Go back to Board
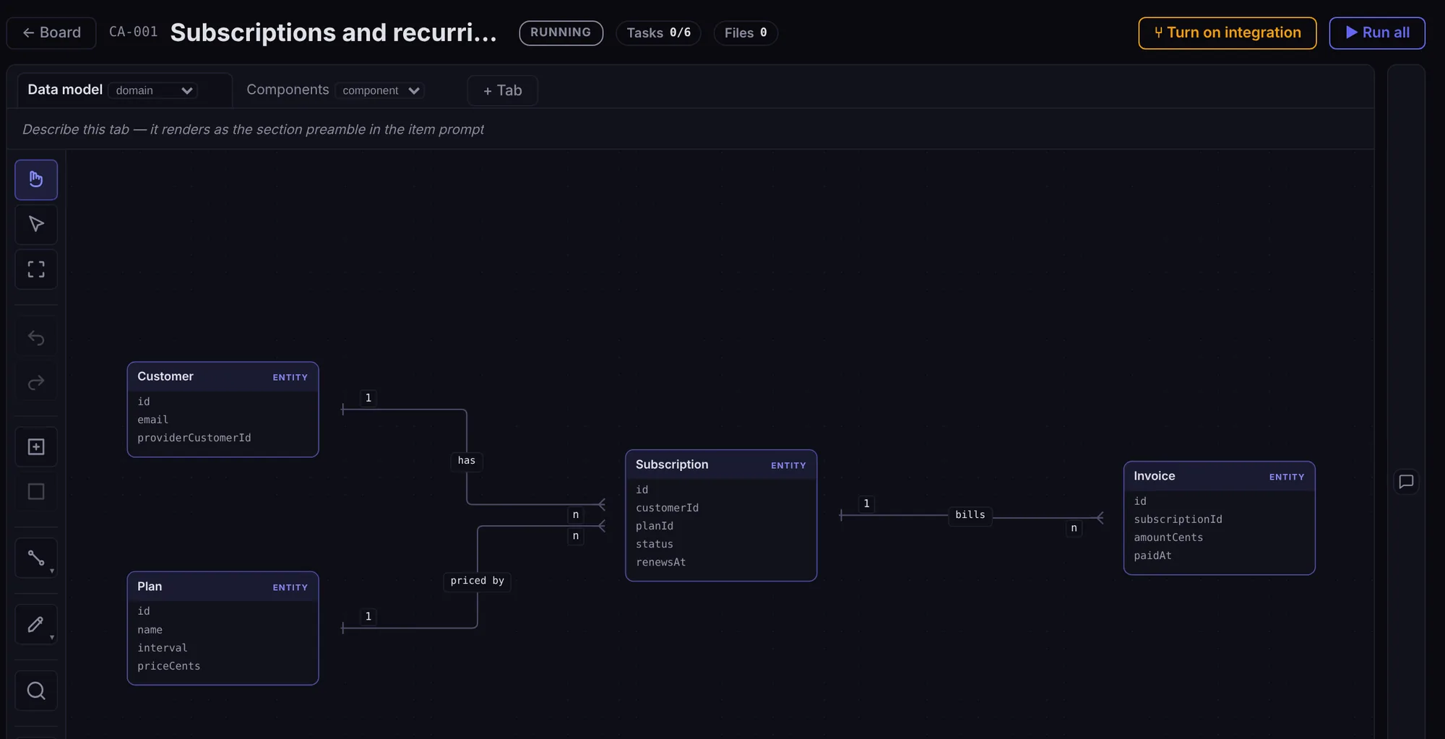The width and height of the screenshot is (1445, 739). click(x=51, y=33)
